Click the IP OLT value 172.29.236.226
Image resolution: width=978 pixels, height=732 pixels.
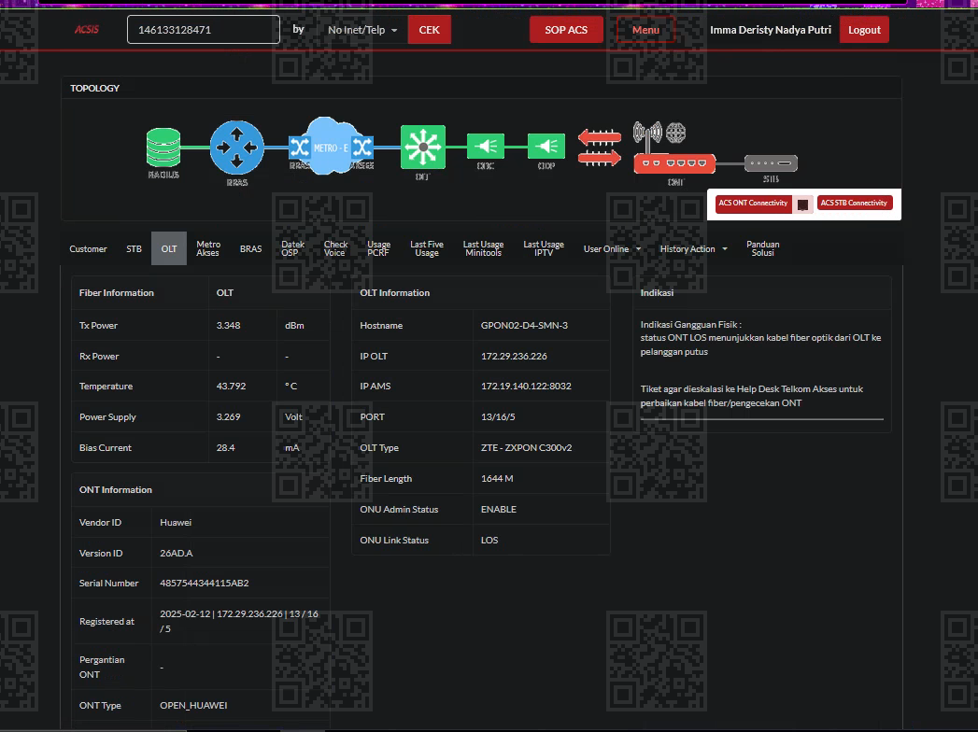[514, 356]
